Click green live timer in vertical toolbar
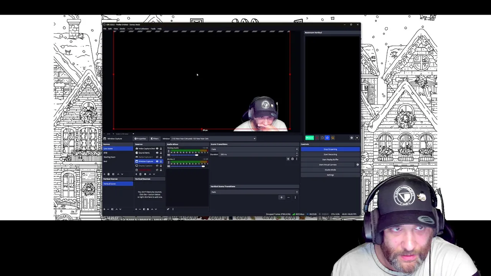The height and width of the screenshot is (276, 491). coord(310,138)
